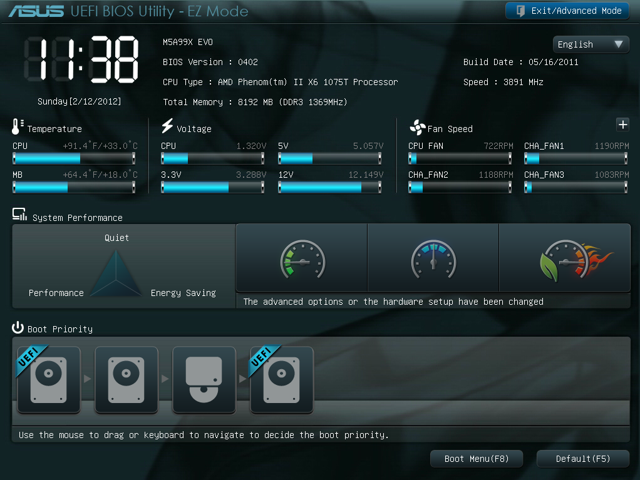The height and width of the screenshot is (480, 640).
Task: Click the '1188RPM' CHA_FAN2 reading
Action: (496, 175)
